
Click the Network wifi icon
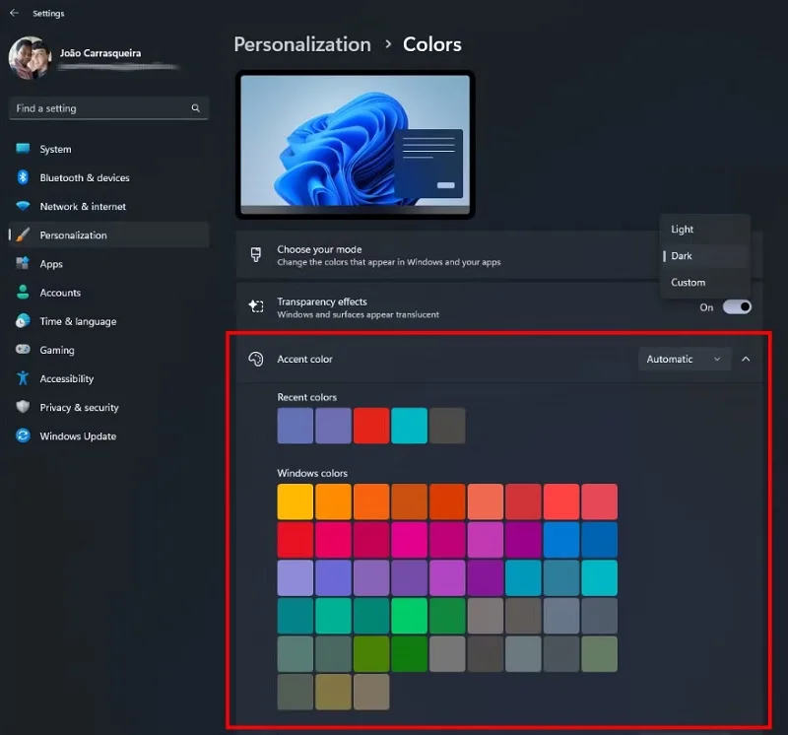23,206
